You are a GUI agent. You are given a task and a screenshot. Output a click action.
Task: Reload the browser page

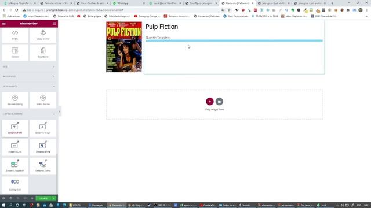[17, 10]
